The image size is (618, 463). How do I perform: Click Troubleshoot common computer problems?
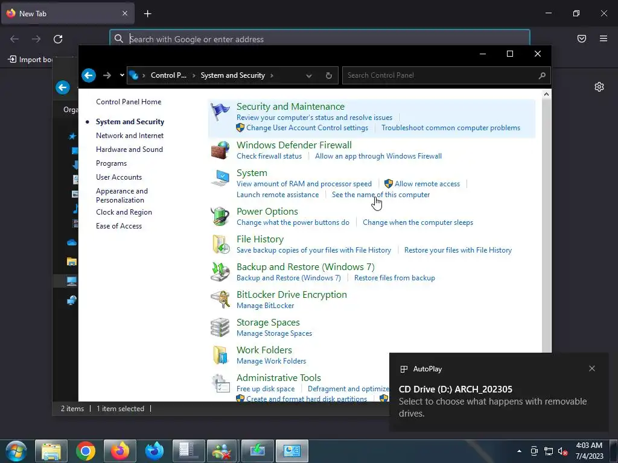click(x=451, y=128)
